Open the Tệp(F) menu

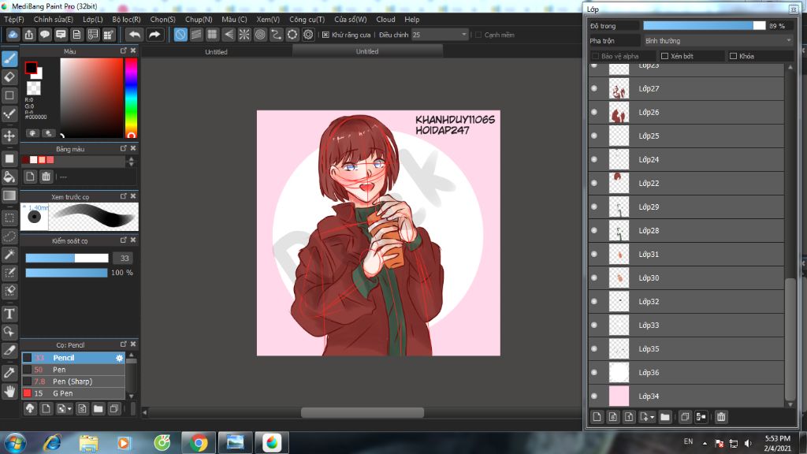tap(14, 19)
